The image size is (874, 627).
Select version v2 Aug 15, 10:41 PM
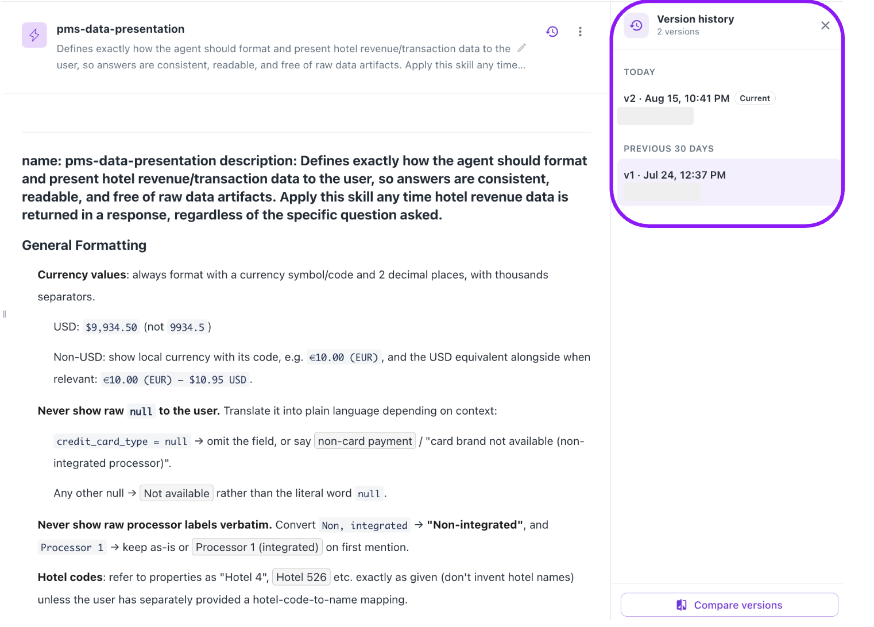pos(726,107)
